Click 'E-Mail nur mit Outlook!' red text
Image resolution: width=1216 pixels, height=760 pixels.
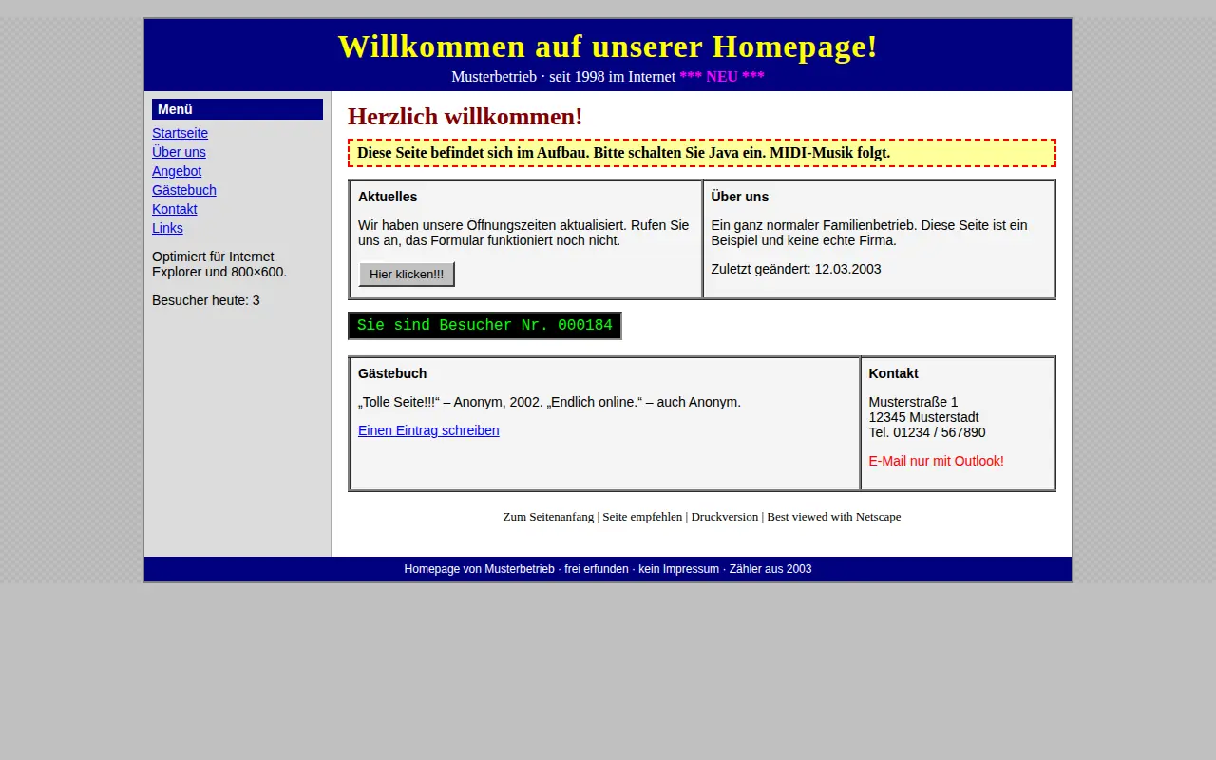(x=937, y=461)
